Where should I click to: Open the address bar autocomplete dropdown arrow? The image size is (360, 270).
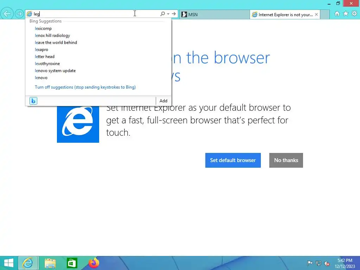(168, 14)
